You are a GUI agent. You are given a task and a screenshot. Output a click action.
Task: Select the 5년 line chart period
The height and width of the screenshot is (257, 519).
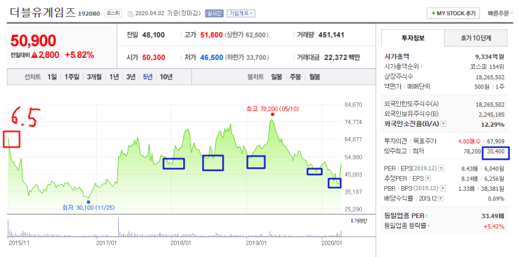pos(147,77)
